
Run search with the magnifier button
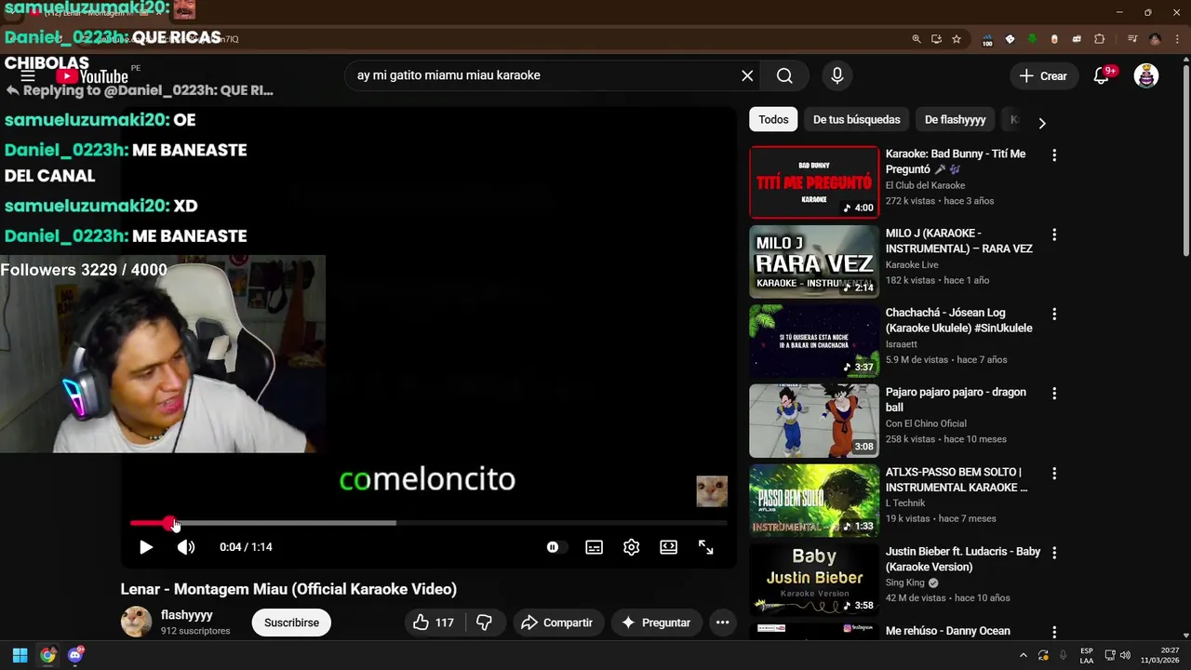tap(784, 75)
